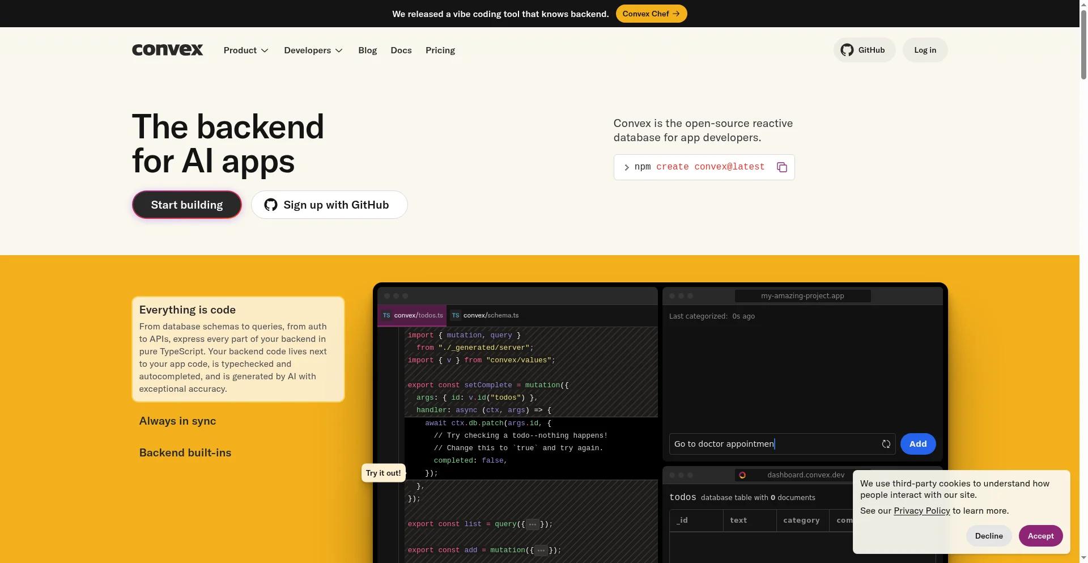
Task: Add the todo item
Action: 918,444
